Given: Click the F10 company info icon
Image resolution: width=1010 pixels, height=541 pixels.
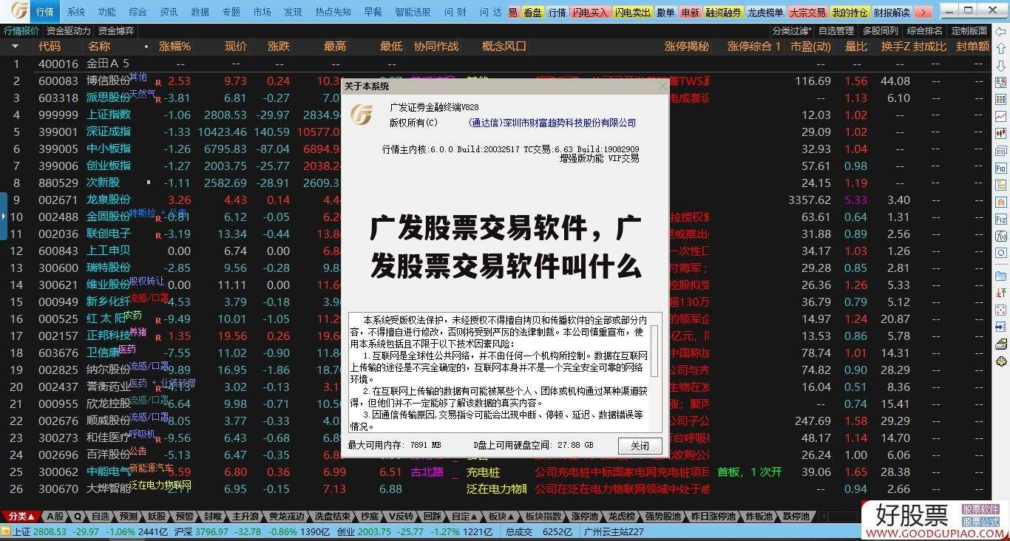Looking at the screenshot, I should (x=1001, y=169).
